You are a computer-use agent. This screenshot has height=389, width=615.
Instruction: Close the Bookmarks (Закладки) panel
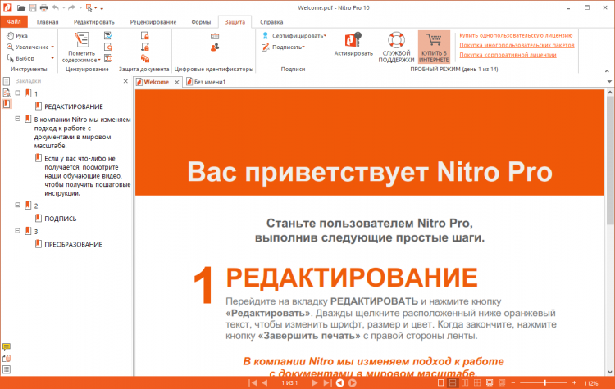coord(125,81)
